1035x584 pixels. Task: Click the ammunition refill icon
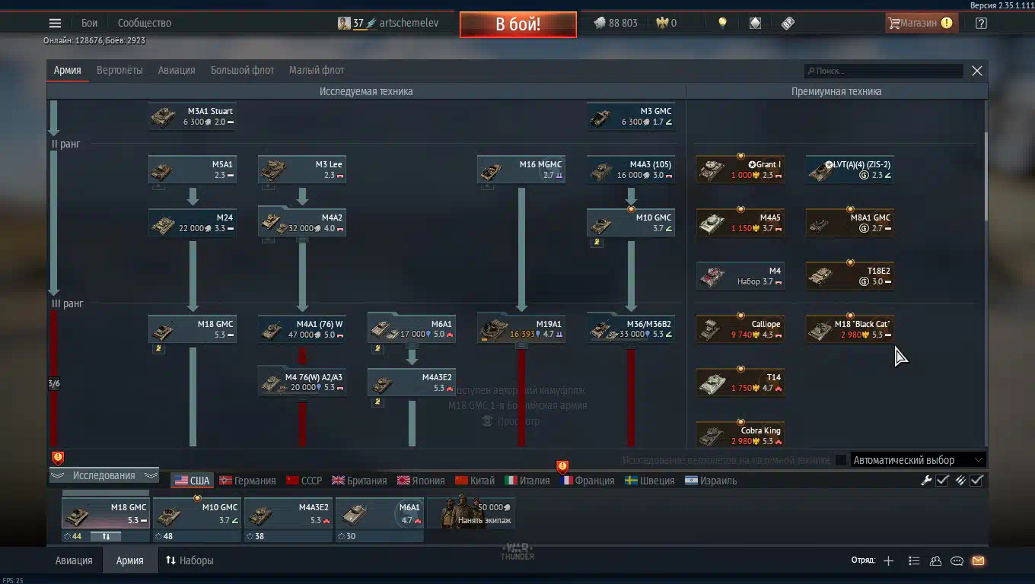(x=960, y=480)
